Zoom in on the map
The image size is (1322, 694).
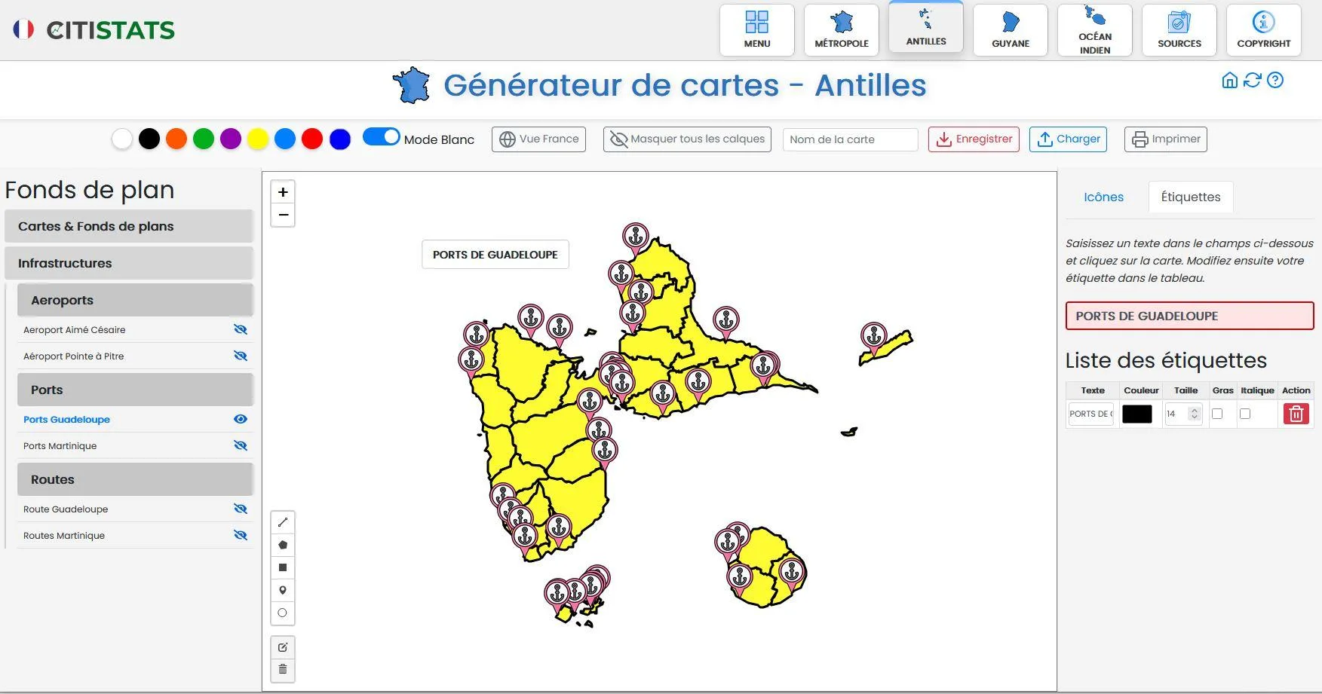pos(283,192)
